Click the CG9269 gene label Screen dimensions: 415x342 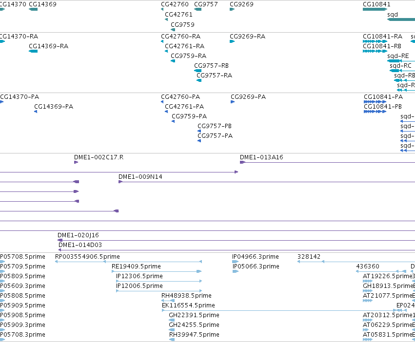click(241, 4)
